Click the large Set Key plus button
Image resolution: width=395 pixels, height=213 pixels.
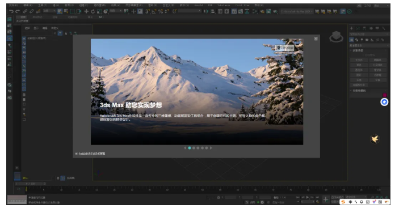click(x=325, y=199)
